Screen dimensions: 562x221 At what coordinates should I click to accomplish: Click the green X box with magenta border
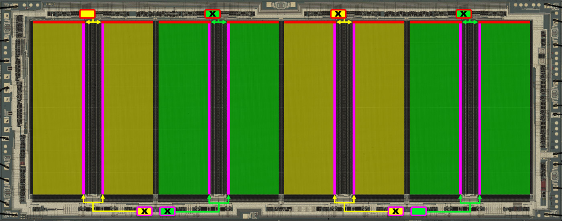coord(167,211)
